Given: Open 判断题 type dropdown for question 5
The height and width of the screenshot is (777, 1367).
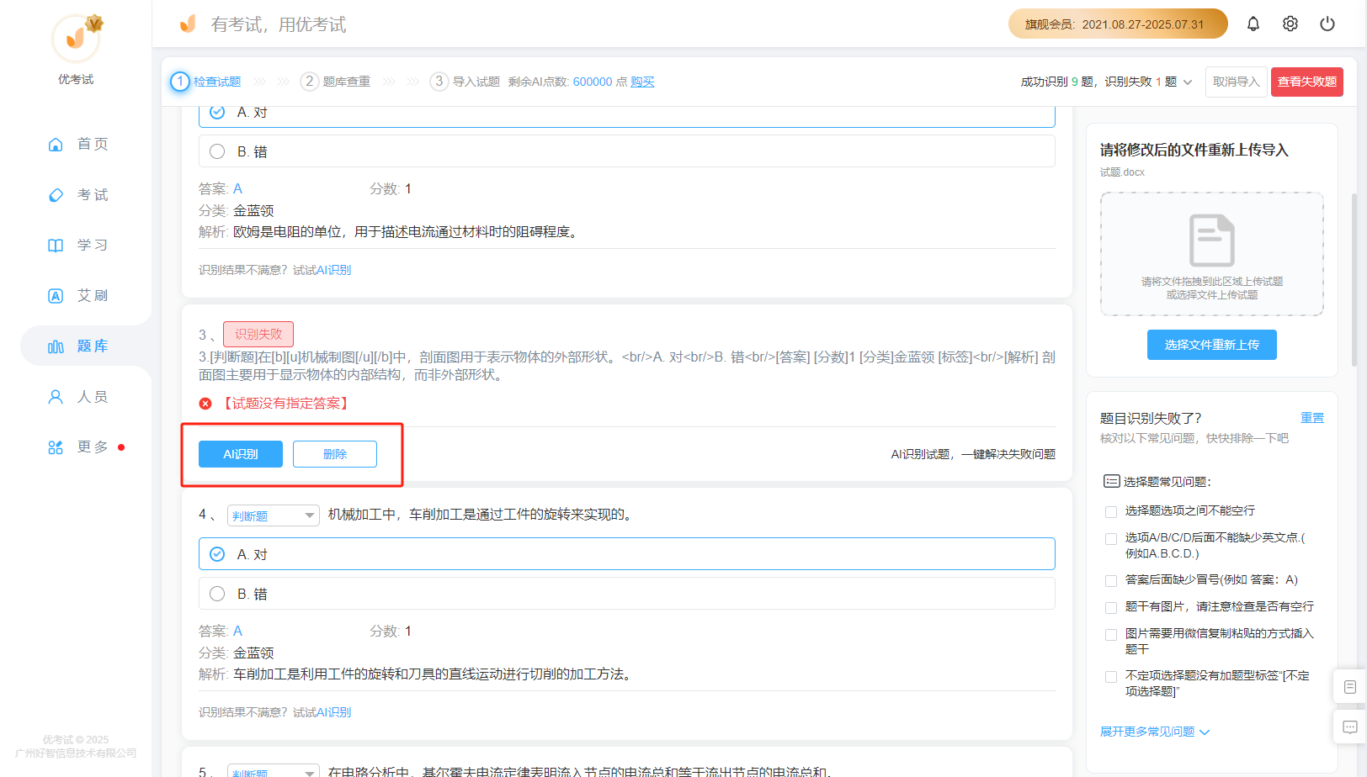Looking at the screenshot, I should coord(273,771).
